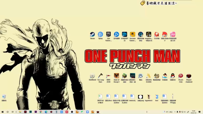This screenshot has width=203, height=114.
Task: Open the Windows Start menu
Action: coord(3,112)
